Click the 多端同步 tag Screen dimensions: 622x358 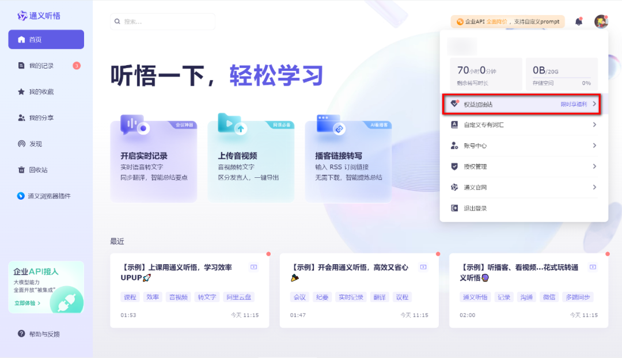pos(578,297)
